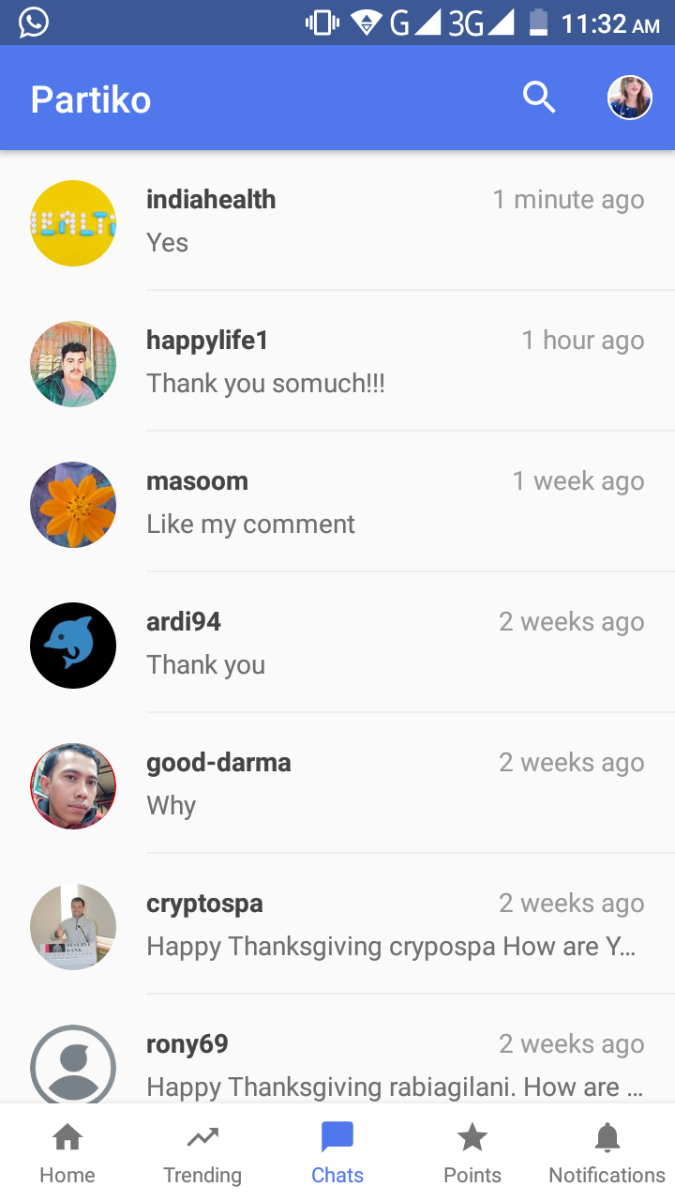Open the good-darma conversation
This screenshot has width=675, height=1201.
tap(337, 783)
